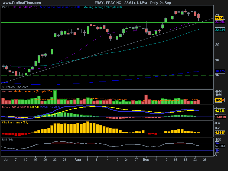Screen dimensions: 228x171
Task: Click the 0.4 Chaikin axis label
Action: pyautogui.click(x=217, y=123)
